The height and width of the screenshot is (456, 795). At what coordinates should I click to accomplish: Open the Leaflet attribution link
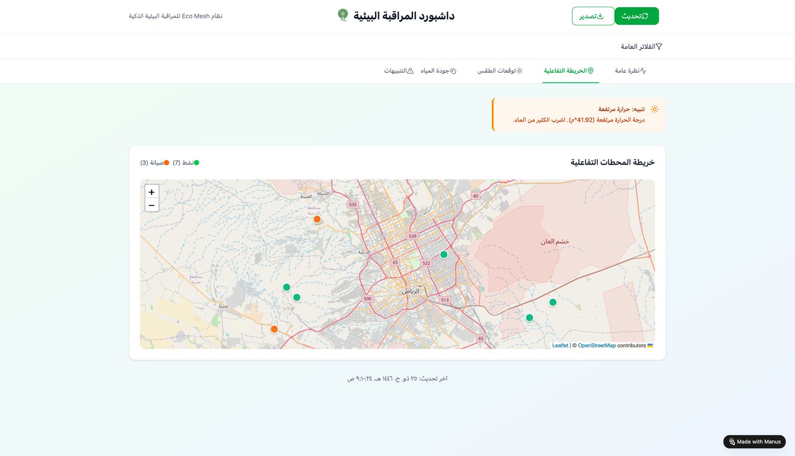pos(560,346)
